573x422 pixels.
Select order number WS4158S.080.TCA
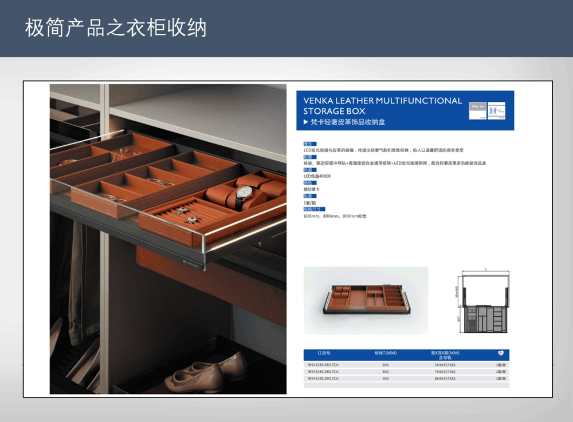323,371
